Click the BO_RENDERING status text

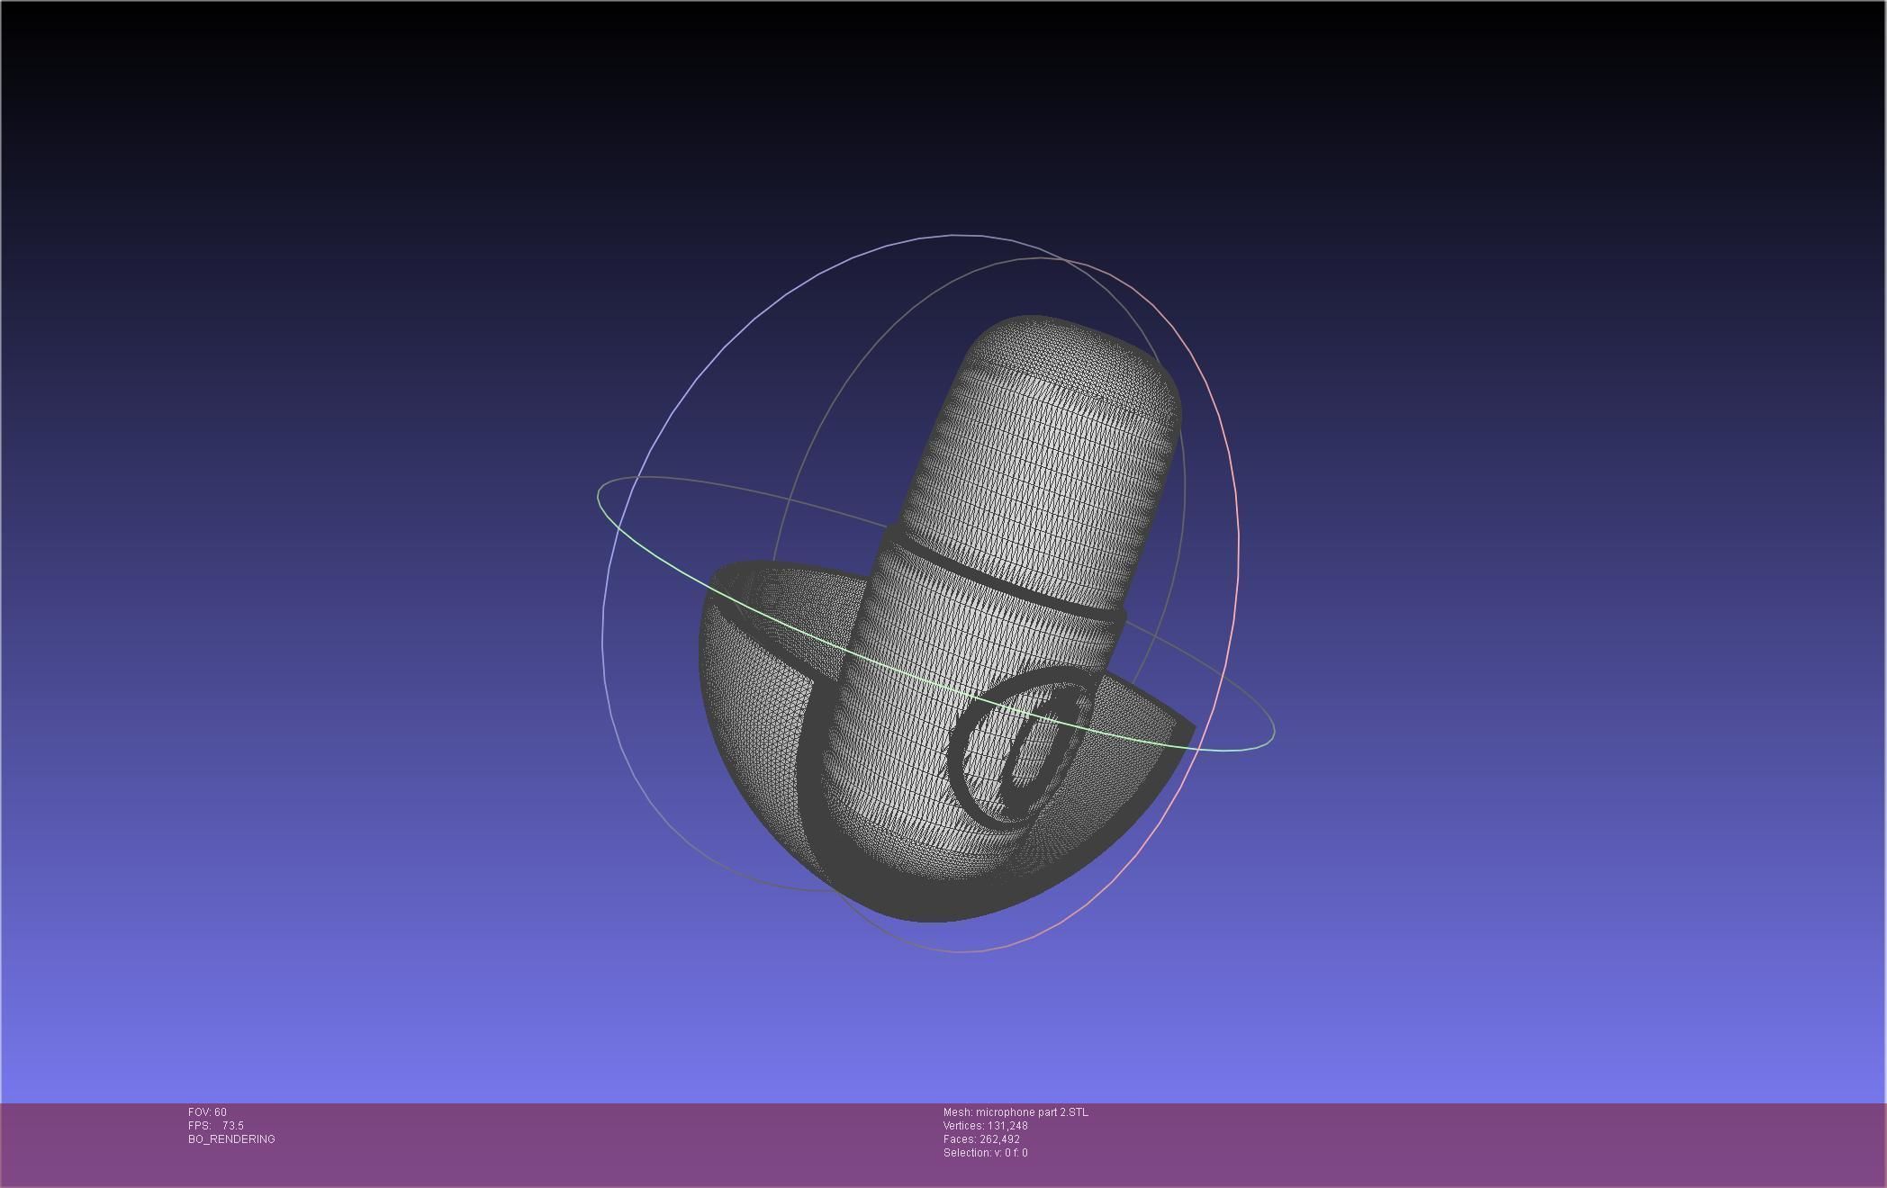pyautogui.click(x=231, y=1139)
